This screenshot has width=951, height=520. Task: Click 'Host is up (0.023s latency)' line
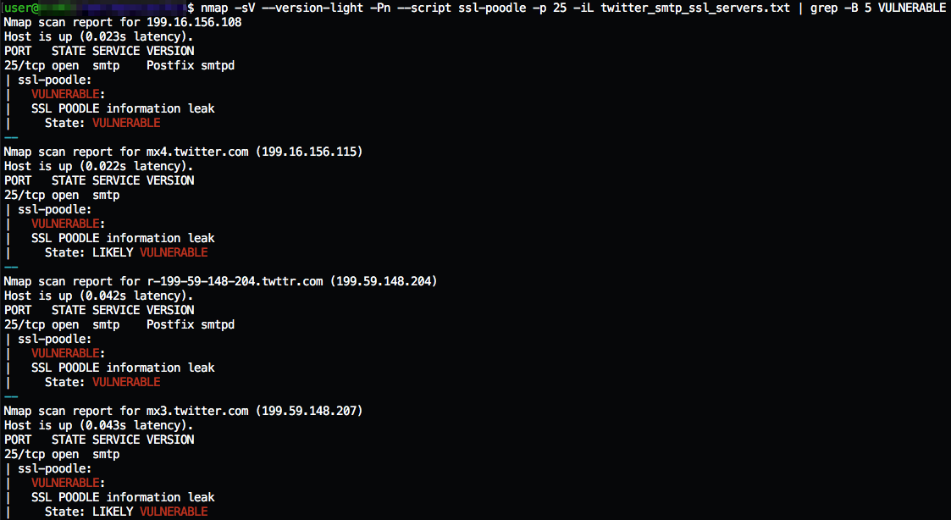(x=99, y=37)
